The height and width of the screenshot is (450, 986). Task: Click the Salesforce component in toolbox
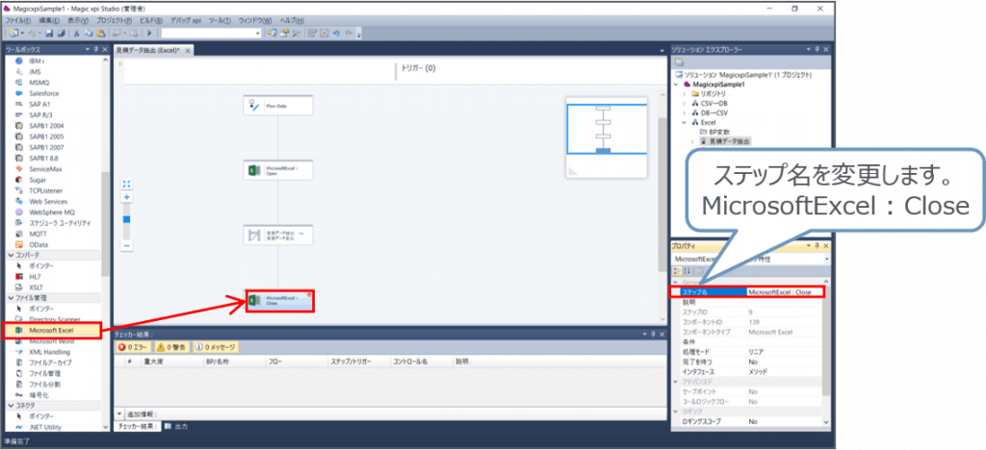(44, 93)
